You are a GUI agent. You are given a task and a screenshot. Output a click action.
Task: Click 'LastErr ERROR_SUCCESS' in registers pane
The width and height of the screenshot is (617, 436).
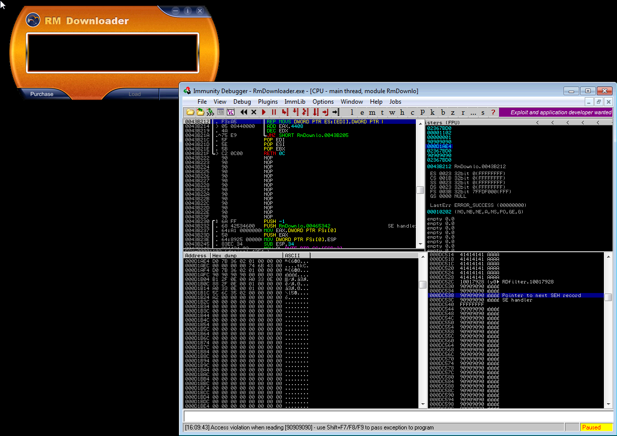478,205
